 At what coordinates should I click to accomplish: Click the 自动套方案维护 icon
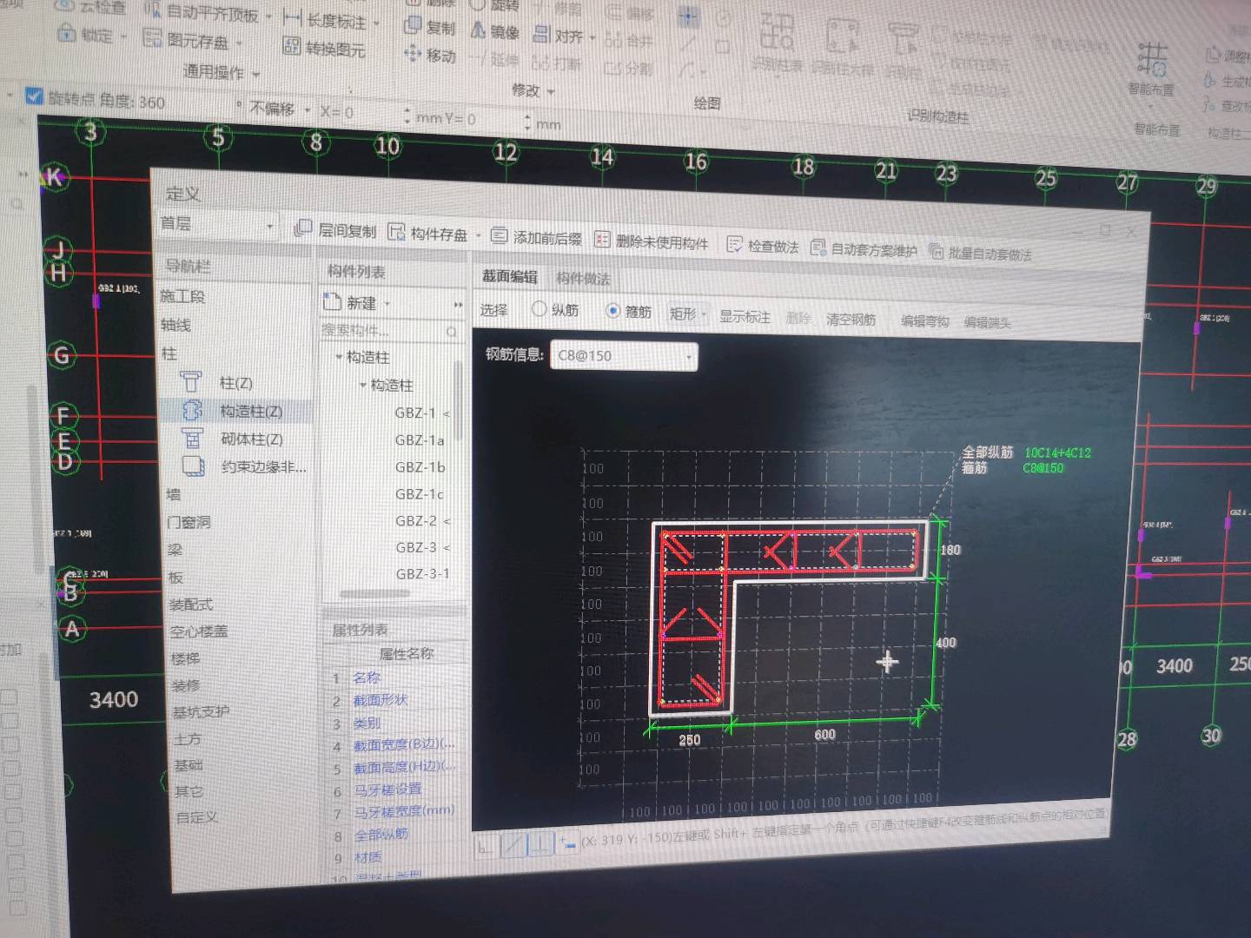point(817,248)
